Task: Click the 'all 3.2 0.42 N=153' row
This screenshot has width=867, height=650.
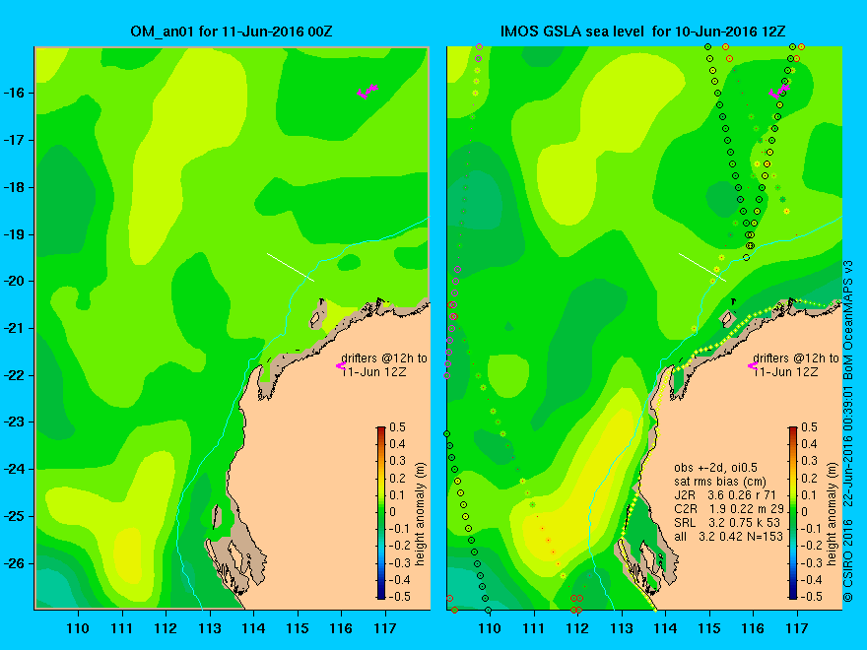Action: 728,536
